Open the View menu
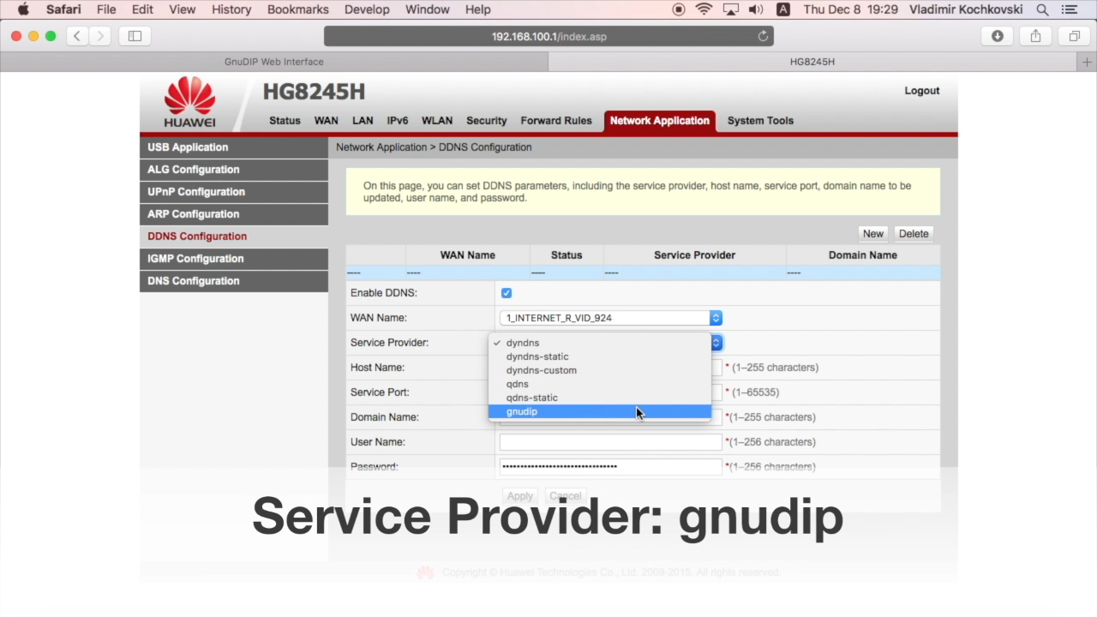The width and height of the screenshot is (1097, 617). pyautogui.click(x=182, y=9)
